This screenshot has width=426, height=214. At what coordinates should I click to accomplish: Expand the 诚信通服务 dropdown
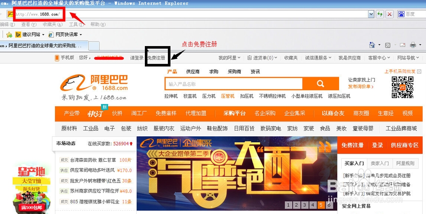coord(318,58)
